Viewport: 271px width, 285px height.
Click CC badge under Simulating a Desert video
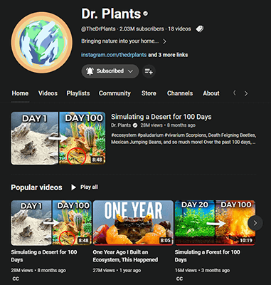click(x=16, y=279)
